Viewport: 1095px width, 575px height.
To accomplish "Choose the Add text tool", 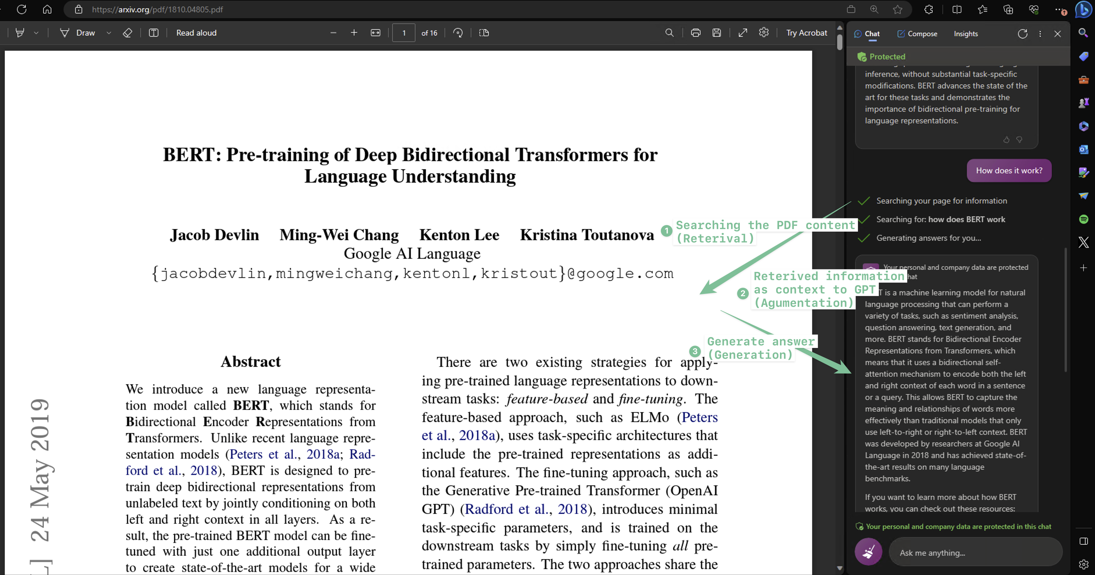I will coord(154,33).
